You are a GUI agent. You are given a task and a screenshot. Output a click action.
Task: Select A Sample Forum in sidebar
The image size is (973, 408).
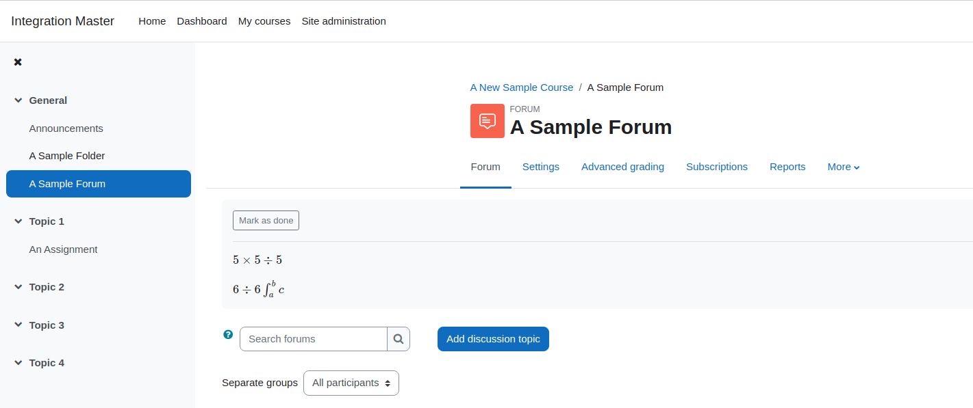tap(99, 184)
